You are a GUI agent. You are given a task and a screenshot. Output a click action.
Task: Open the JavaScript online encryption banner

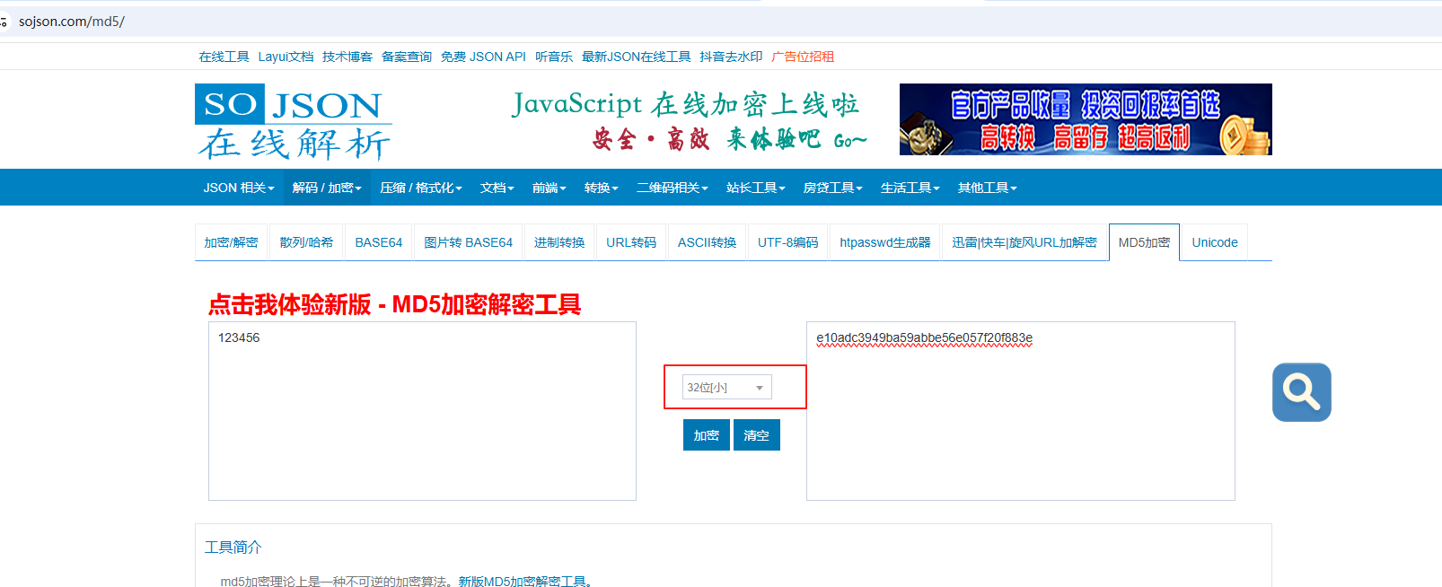[x=687, y=120]
